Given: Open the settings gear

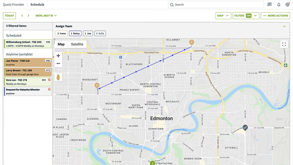Looking at the screenshot, I should tap(288, 4).
